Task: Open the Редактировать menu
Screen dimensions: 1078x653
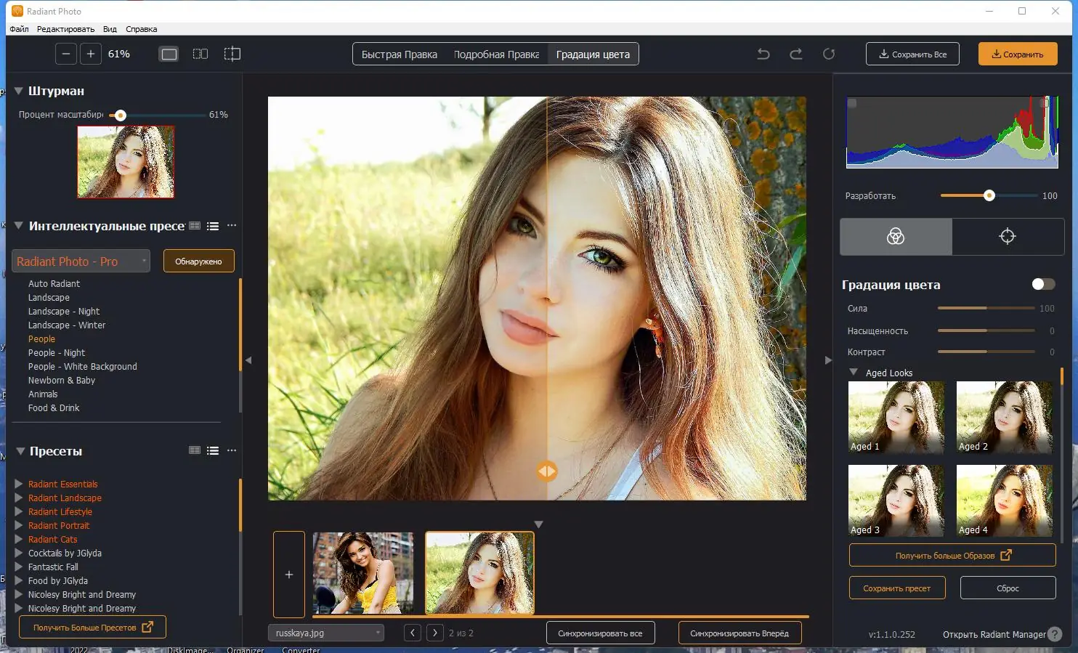Action: 65,29
